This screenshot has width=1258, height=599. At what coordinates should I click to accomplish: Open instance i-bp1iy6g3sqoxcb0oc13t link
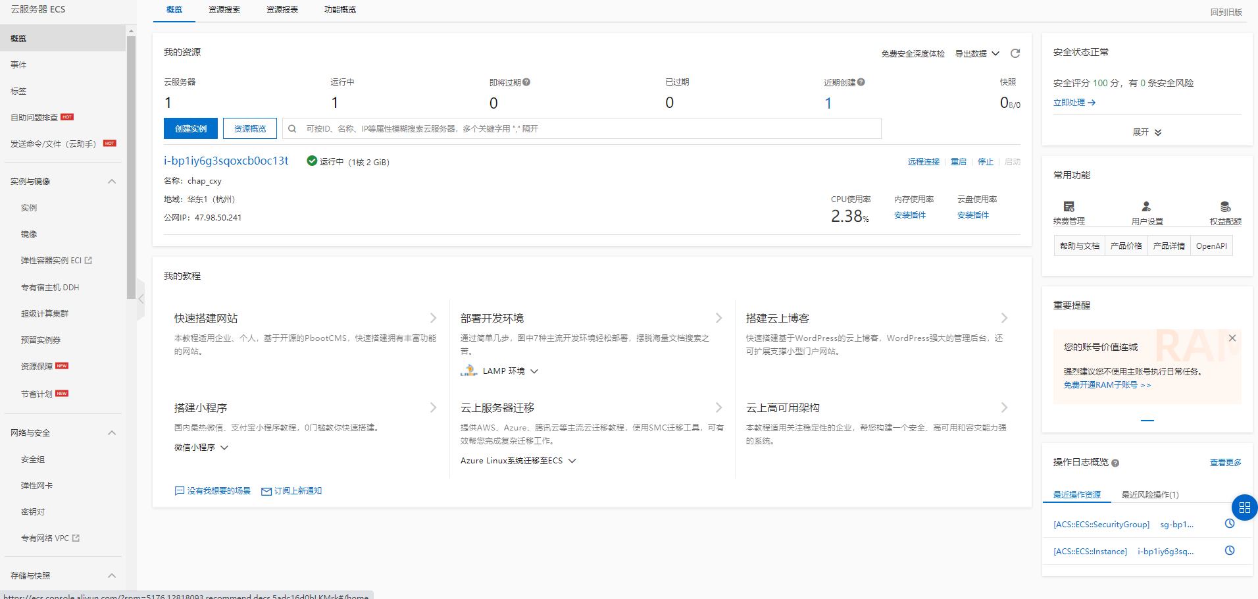(226, 161)
